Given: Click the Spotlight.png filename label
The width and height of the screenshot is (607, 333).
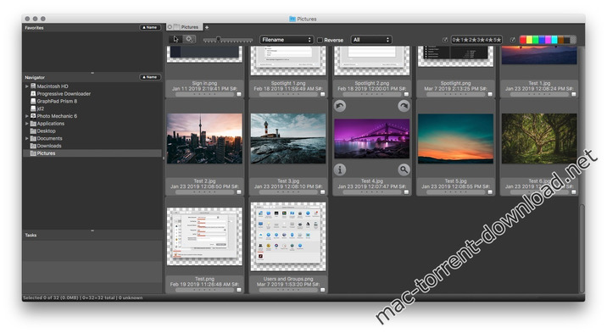Looking at the screenshot, I should pos(455,83).
